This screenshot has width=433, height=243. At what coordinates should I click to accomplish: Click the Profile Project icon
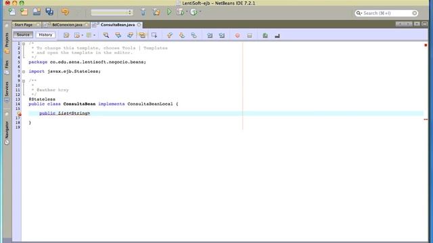click(x=193, y=12)
